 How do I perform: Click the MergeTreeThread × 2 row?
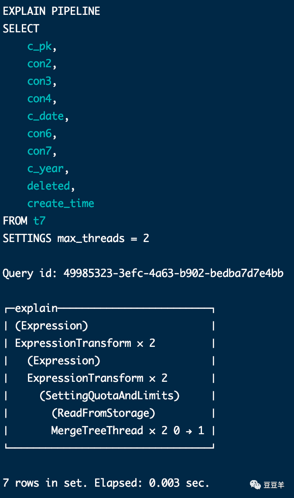[127, 431]
